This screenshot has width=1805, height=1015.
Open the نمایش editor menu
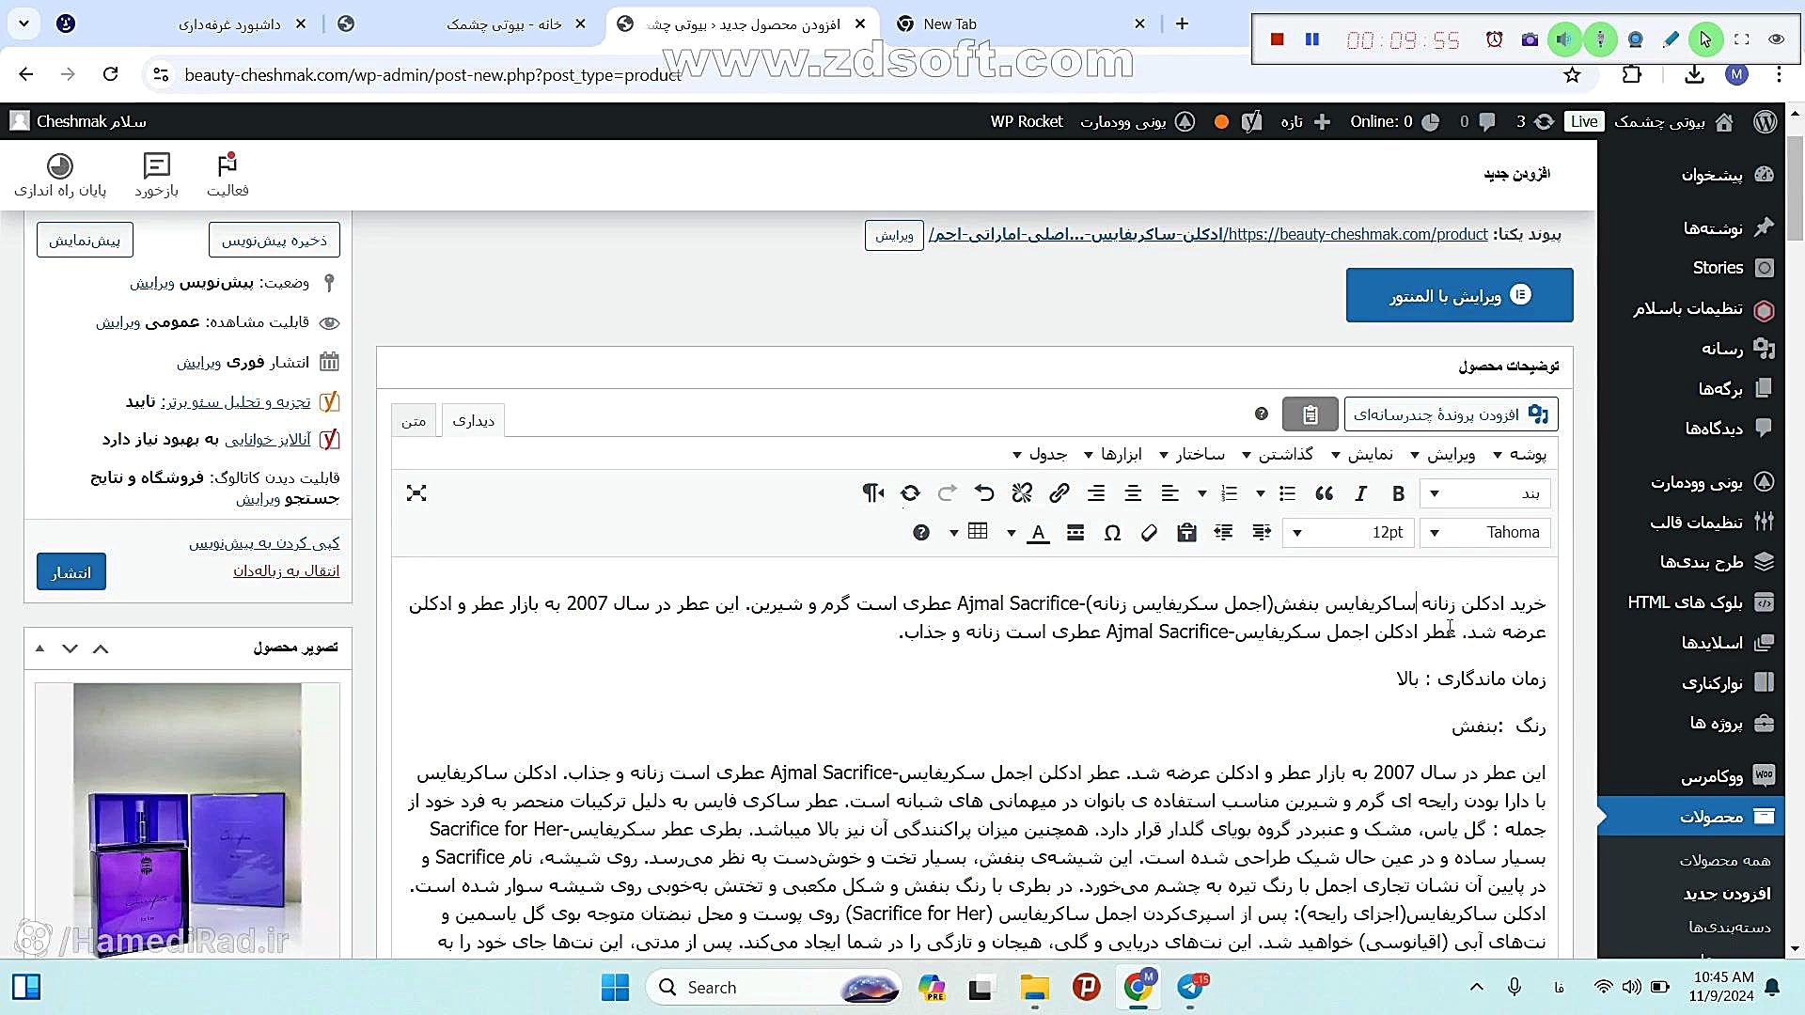click(x=1361, y=455)
